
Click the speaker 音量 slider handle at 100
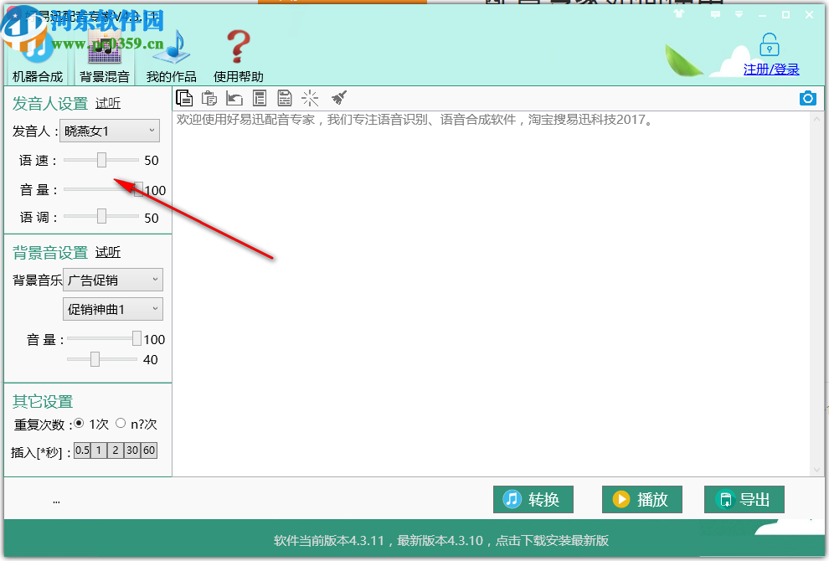pos(138,188)
